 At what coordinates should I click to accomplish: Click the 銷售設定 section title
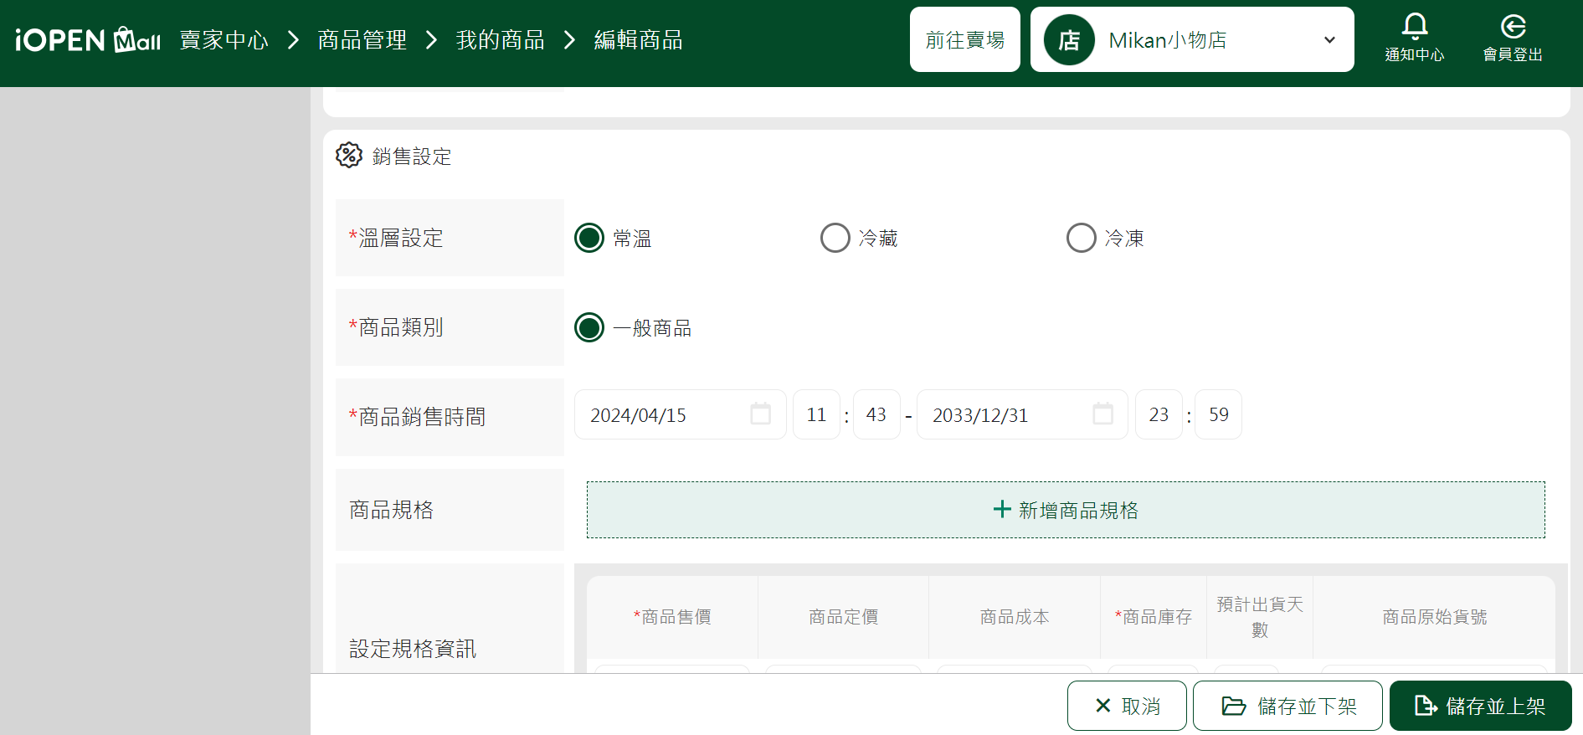pos(412,157)
